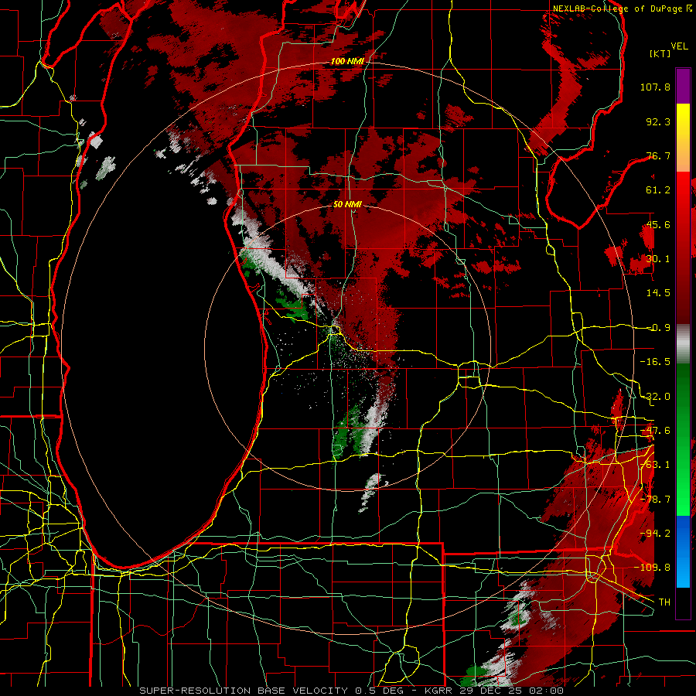Click the 61.2 velocity scale value
Screen dimensions: 696x696
[658, 190]
